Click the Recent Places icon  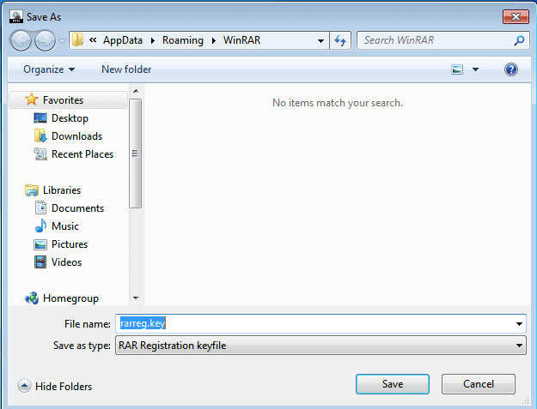tap(40, 154)
